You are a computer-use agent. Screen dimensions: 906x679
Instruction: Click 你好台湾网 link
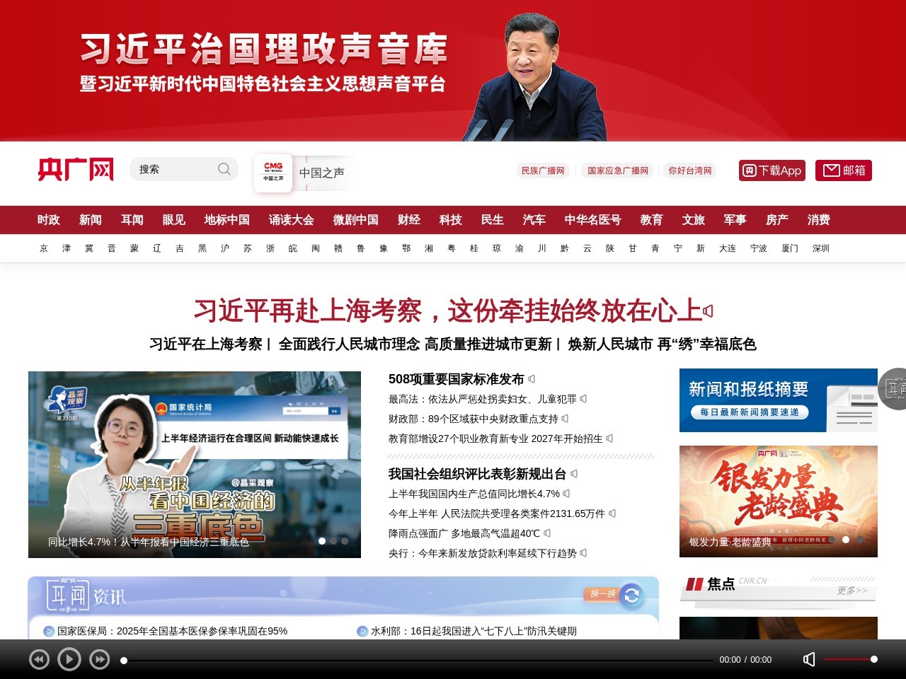coord(690,170)
